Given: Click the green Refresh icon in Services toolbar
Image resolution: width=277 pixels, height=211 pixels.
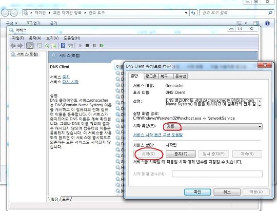Looking at the screenshot, I should click(47, 46).
